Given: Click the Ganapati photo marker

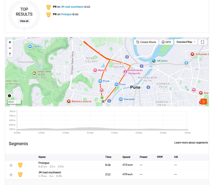Looking at the screenshot, I should tap(121, 99).
